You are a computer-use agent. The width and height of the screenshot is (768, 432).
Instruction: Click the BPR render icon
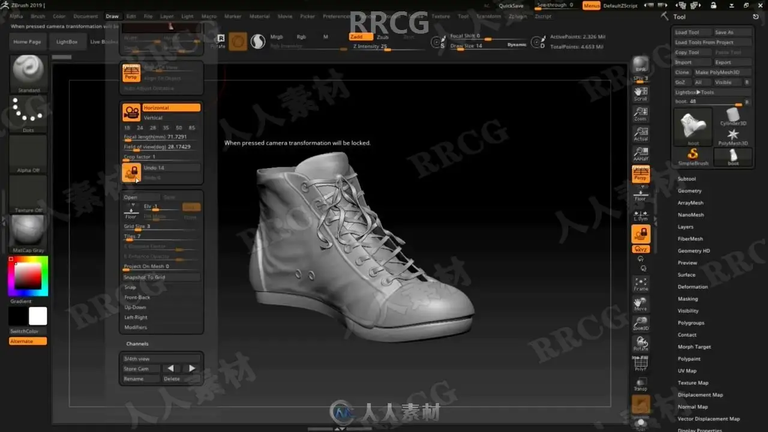tap(640, 65)
